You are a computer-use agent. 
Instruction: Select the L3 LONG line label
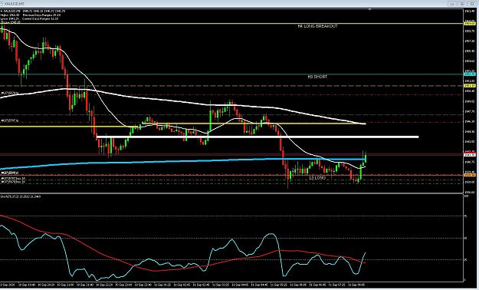click(317, 178)
